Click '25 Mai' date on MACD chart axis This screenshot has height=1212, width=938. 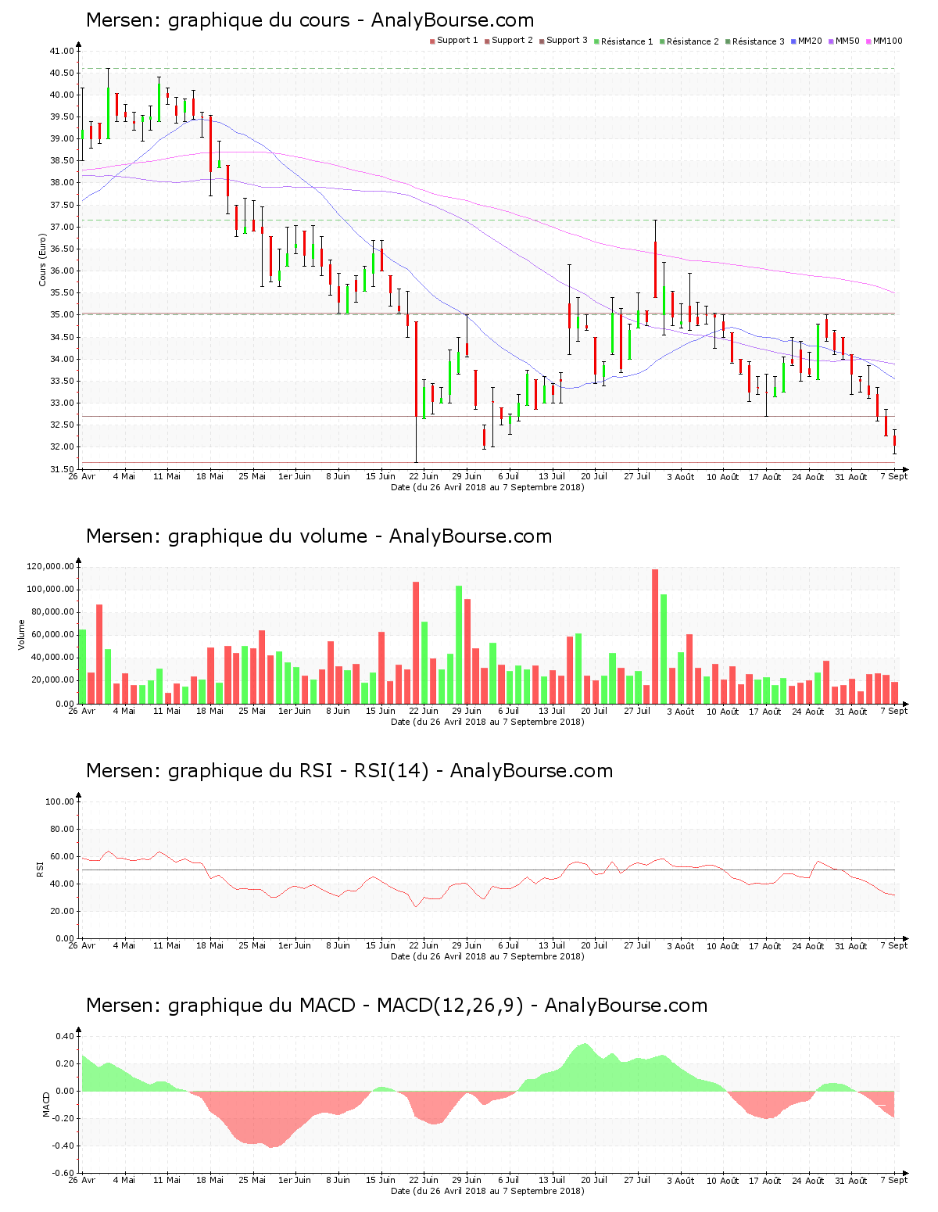(252, 1180)
